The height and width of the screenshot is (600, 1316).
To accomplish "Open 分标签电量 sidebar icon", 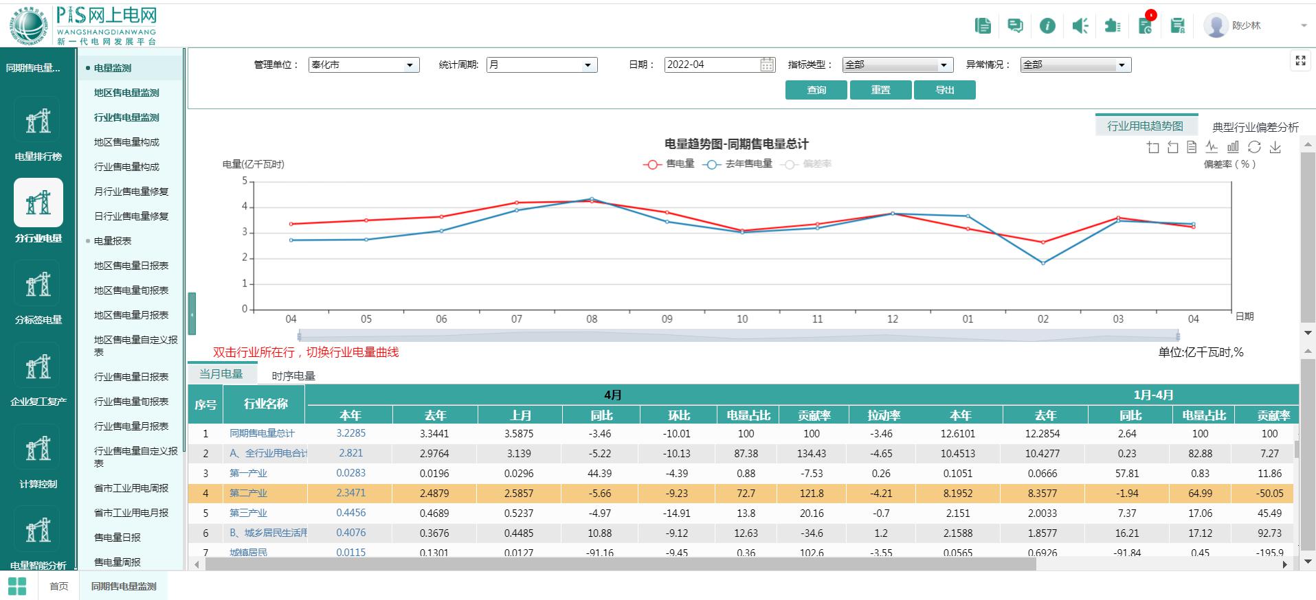I will [x=38, y=284].
